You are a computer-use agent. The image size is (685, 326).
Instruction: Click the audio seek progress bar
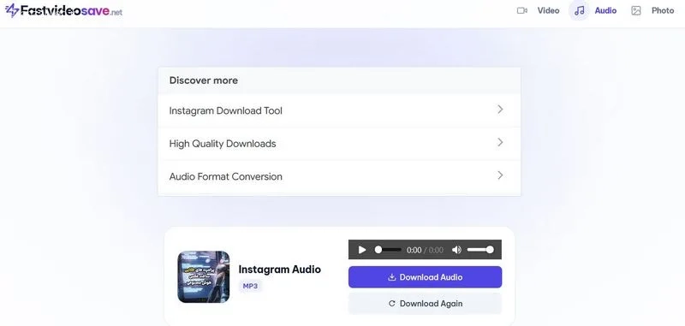tap(388, 250)
